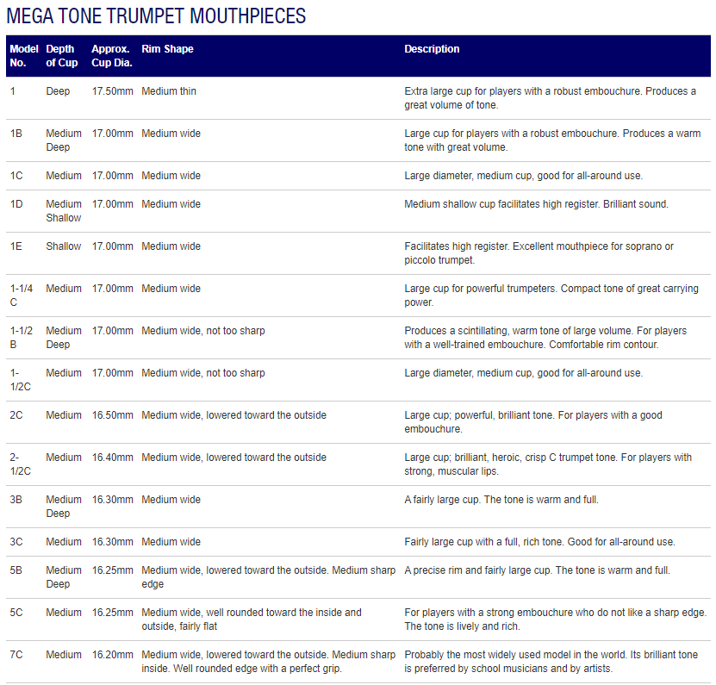Image resolution: width=716 pixels, height=685 pixels.
Task: Click the 16.40mm diameter value
Action: coord(112,458)
